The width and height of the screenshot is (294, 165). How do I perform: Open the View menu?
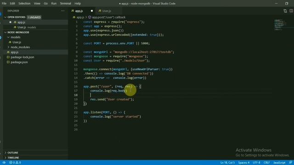(x=37, y=3)
